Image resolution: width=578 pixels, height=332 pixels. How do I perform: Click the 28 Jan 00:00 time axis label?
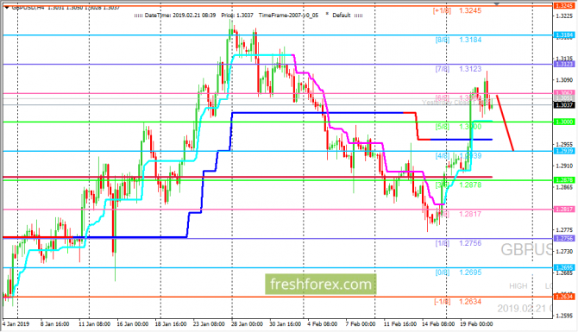(247, 324)
